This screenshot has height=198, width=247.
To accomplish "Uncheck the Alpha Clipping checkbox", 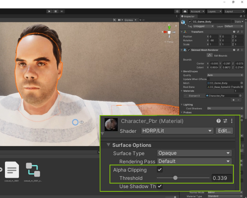I will point(160,170).
